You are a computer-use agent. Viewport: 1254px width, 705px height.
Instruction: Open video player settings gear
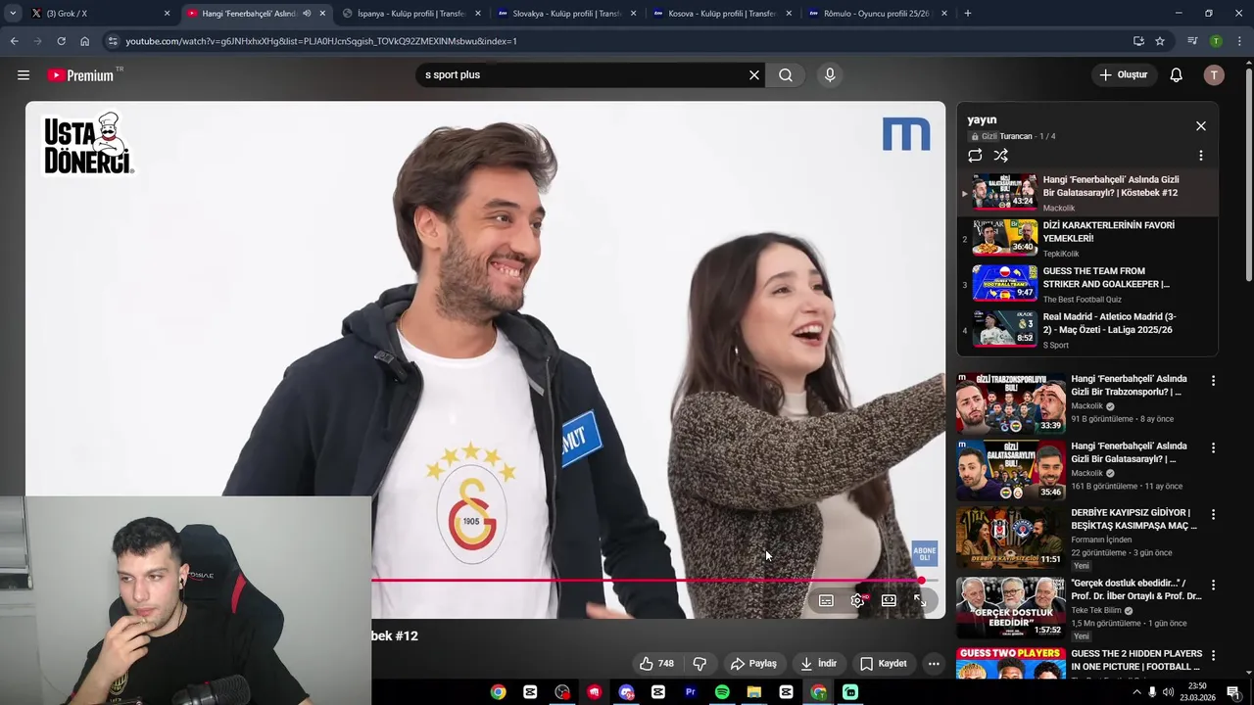coord(857,600)
